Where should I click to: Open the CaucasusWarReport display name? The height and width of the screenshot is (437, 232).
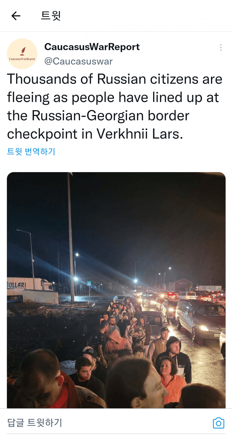[92, 47]
